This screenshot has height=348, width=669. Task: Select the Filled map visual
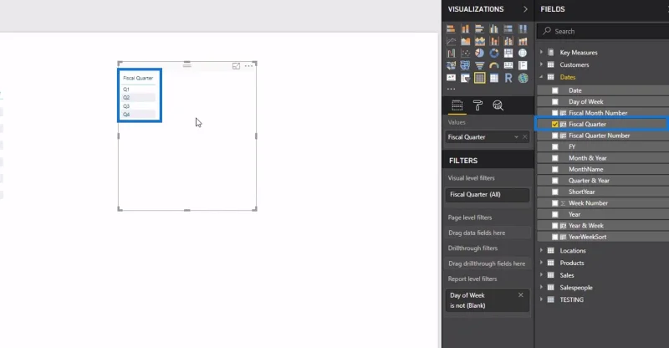click(x=451, y=65)
